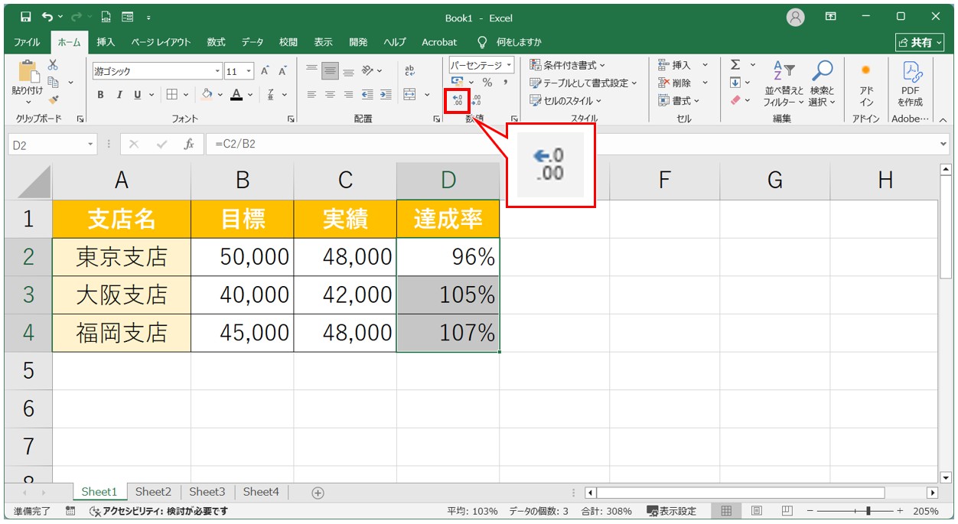Switch to the Formulas (数式) tab
The width and height of the screenshot is (958, 524).
click(216, 42)
